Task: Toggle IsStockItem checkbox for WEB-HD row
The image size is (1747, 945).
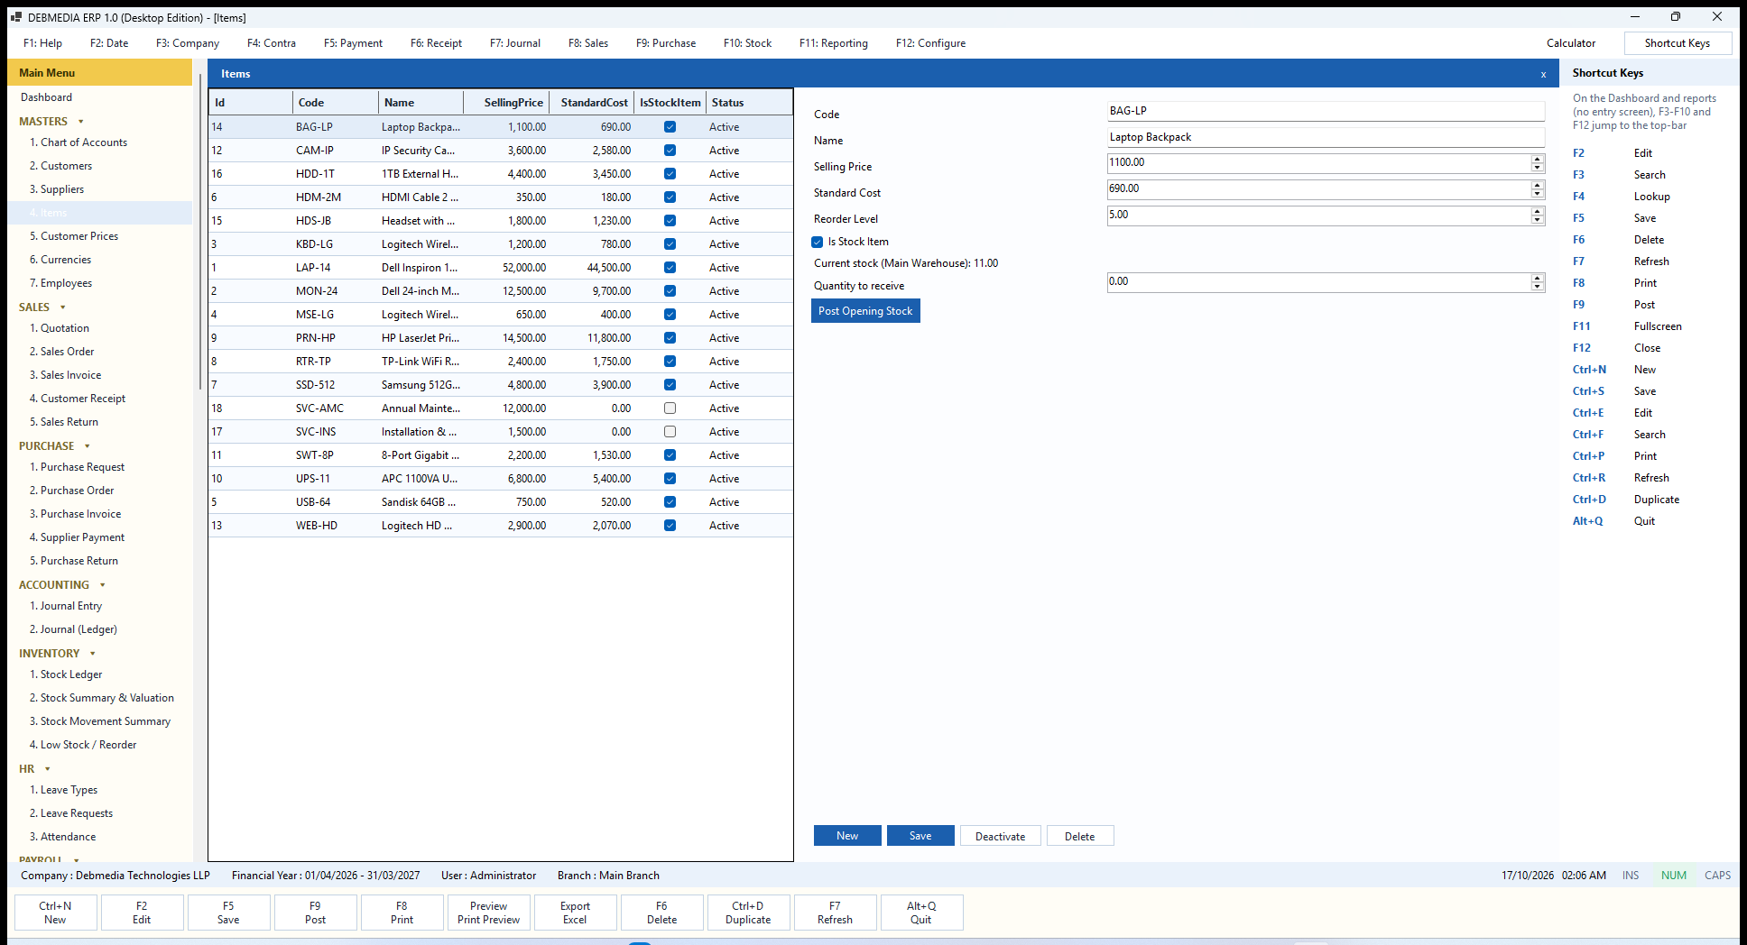Action: pyautogui.click(x=670, y=526)
